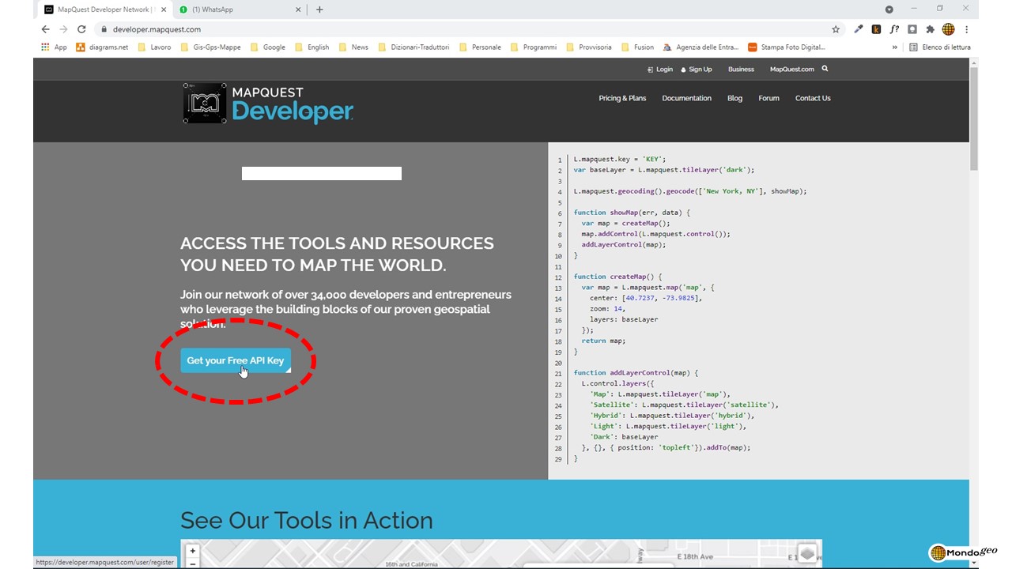Image resolution: width=1012 pixels, height=569 pixels.
Task: Open the diagrams.net bookmark
Action: (x=102, y=47)
